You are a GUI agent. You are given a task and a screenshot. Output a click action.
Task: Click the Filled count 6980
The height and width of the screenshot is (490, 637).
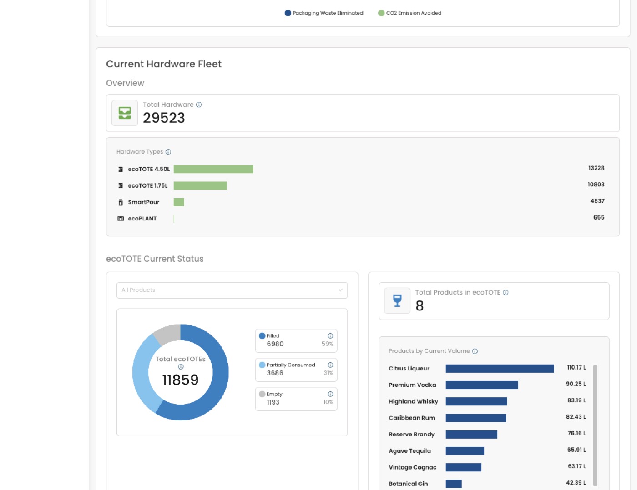coord(275,344)
